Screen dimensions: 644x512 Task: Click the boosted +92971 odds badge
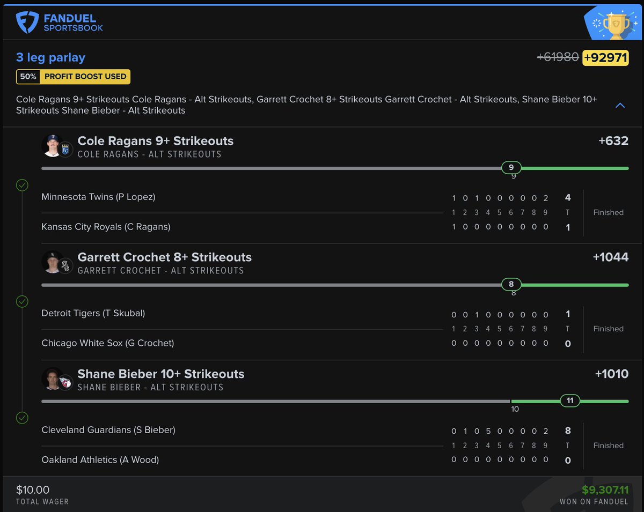click(x=605, y=57)
